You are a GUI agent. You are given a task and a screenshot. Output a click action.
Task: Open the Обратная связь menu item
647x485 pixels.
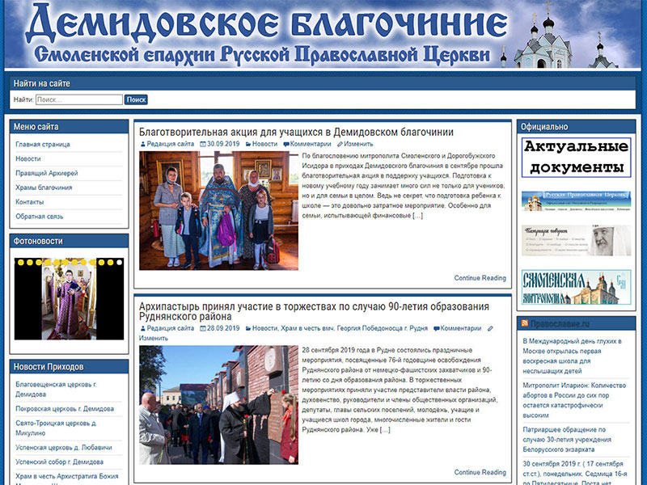coord(40,217)
